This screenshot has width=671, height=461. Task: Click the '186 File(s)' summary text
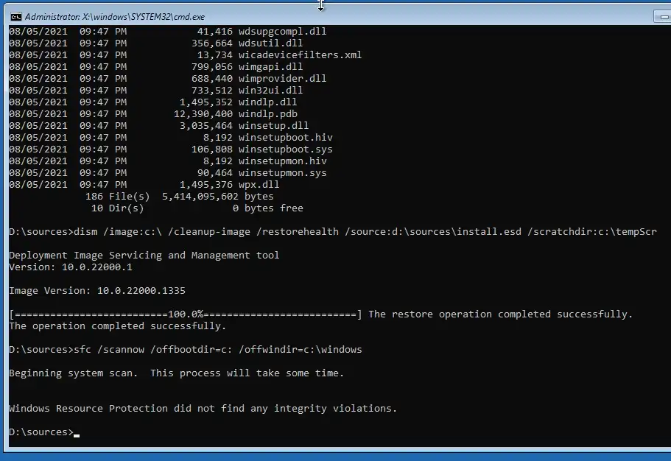click(118, 196)
